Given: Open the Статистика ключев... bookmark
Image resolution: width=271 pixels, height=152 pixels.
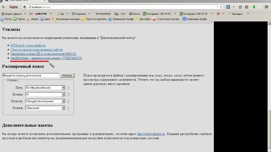Looking at the screenshot, I should pyautogui.click(x=166, y=19).
